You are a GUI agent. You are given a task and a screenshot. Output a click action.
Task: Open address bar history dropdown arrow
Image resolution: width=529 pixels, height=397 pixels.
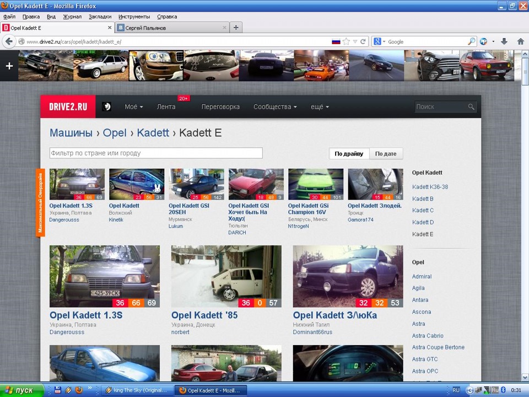point(355,41)
